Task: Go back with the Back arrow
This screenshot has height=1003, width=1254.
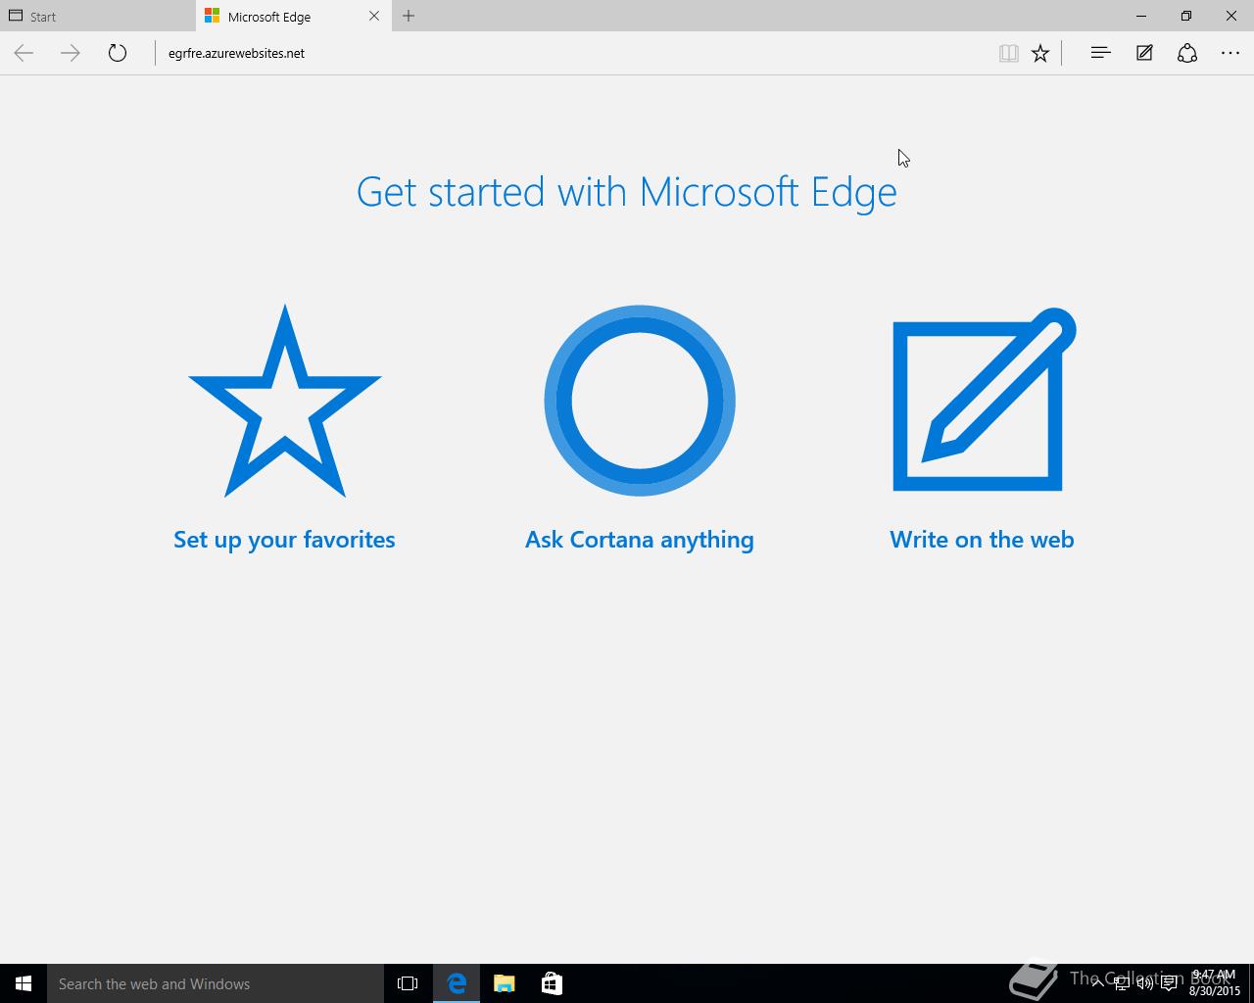Action: point(24,53)
